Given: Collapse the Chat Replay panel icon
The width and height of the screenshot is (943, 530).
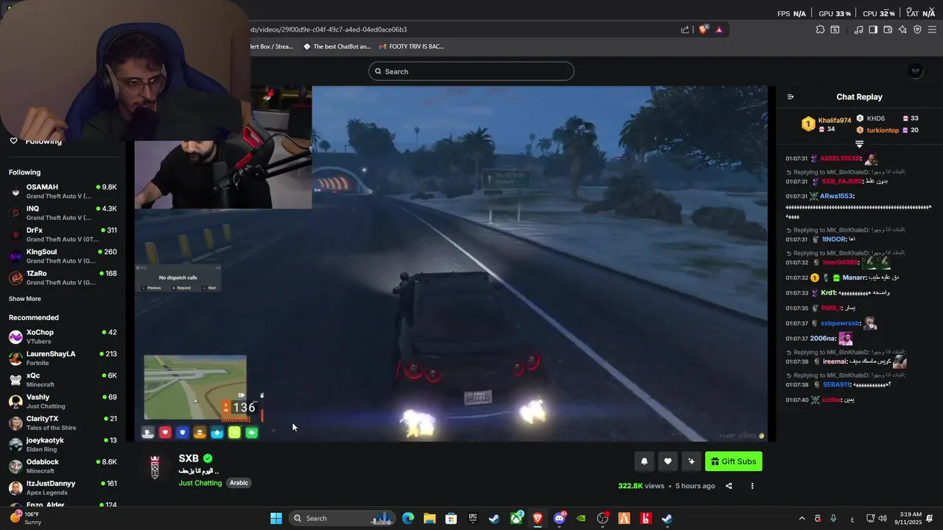Looking at the screenshot, I should click(x=790, y=97).
